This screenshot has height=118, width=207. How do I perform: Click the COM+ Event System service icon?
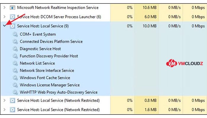pyautogui.click(x=15, y=35)
